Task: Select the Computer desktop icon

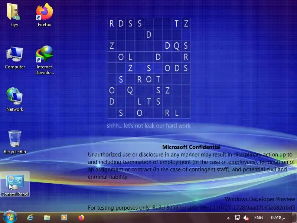Action: coord(15,58)
